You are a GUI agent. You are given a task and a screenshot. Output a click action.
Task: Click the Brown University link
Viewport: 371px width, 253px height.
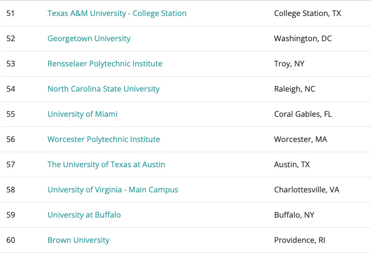[x=78, y=240]
